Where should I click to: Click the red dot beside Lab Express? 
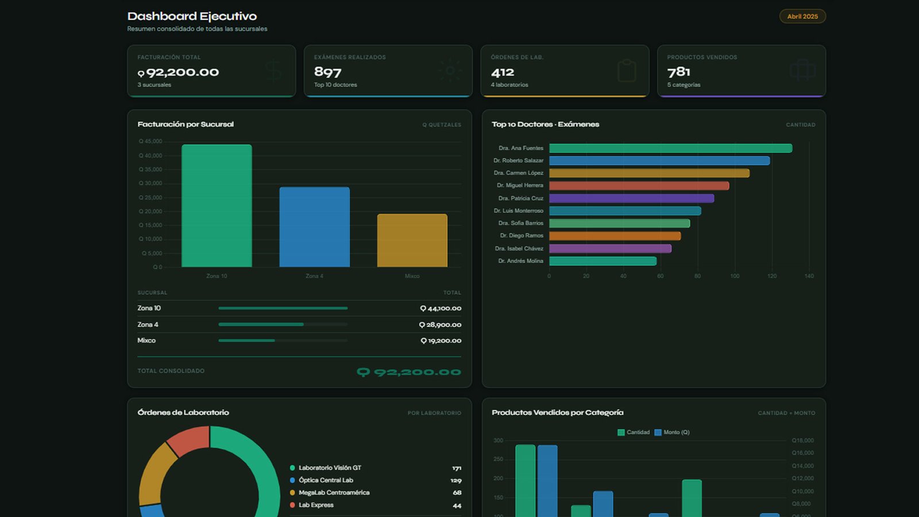point(292,505)
